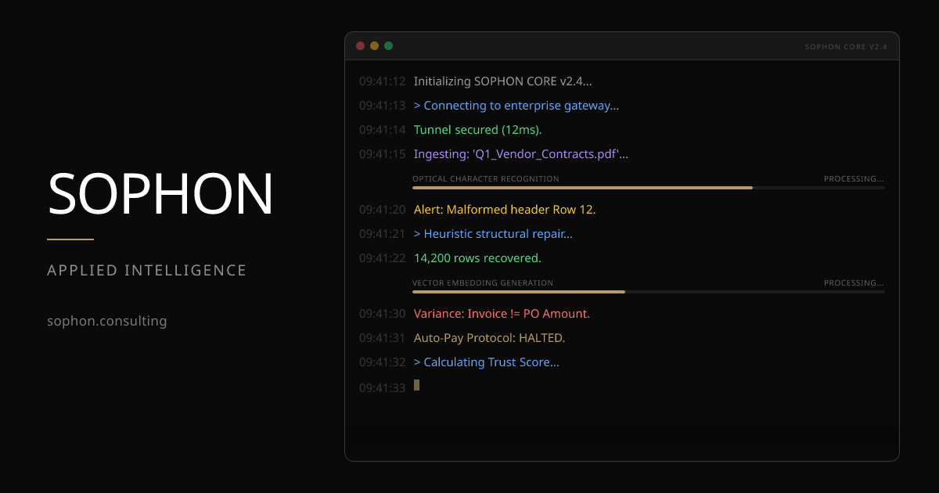Click the large SOPHON heading
This screenshot has width=939, height=493.
point(161,194)
